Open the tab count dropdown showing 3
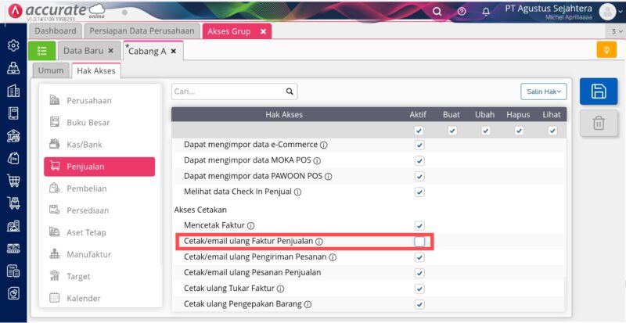The height and width of the screenshot is (323, 626). [x=617, y=31]
